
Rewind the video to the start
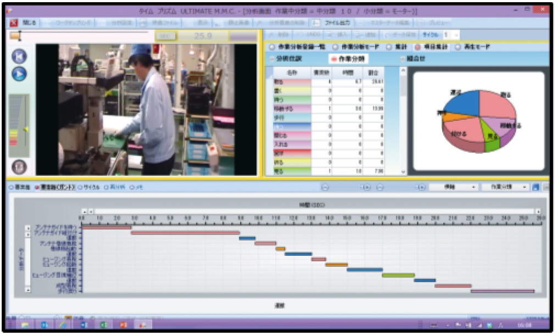(x=19, y=57)
